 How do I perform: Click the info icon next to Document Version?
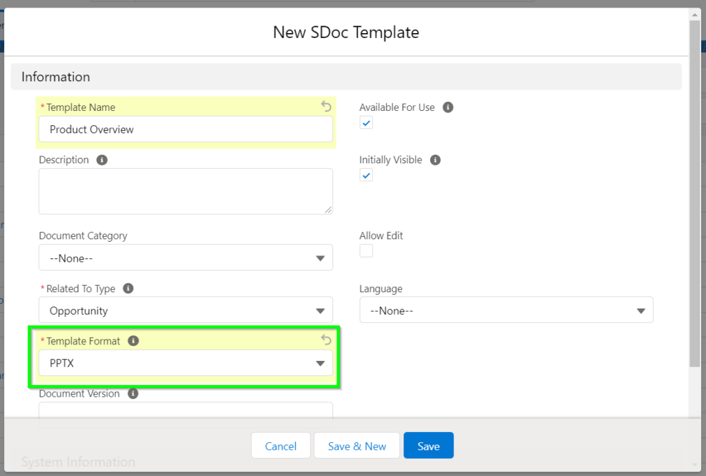[131, 393]
